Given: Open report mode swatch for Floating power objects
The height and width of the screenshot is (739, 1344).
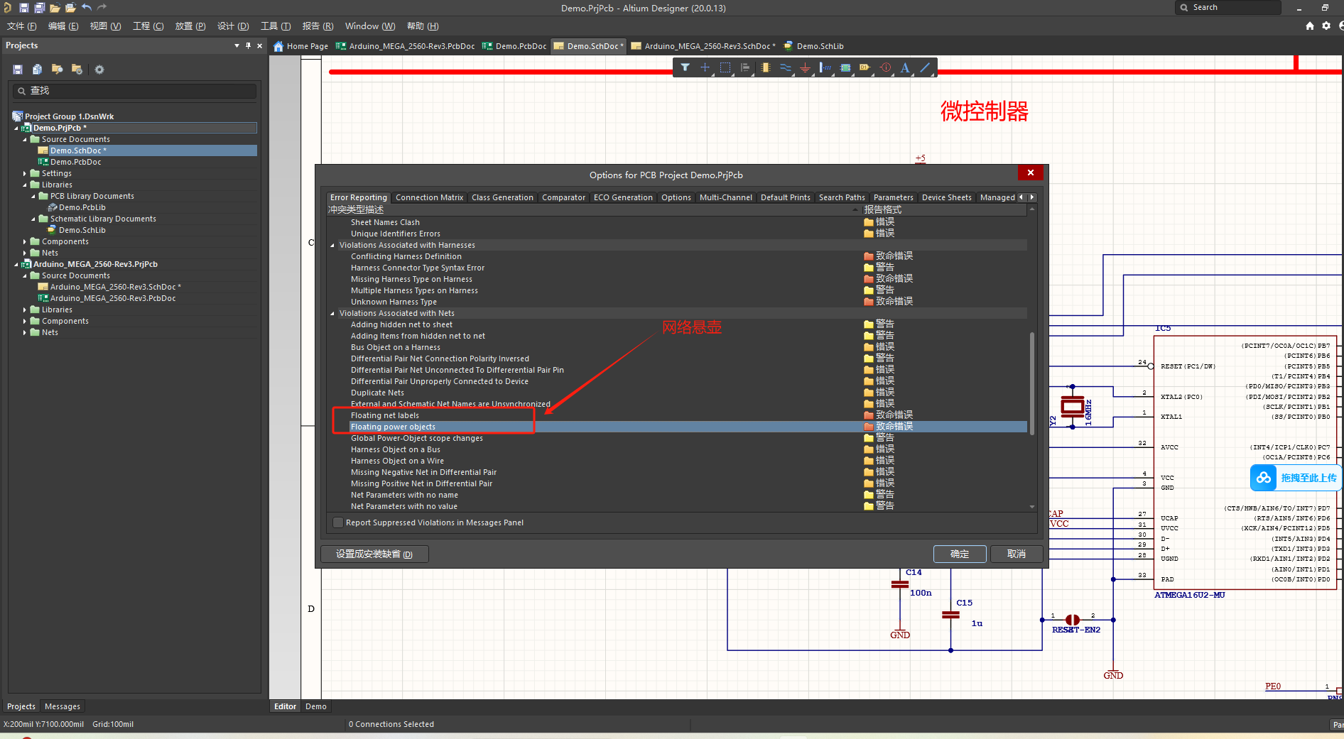Looking at the screenshot, I should click(x=868, y=427).
